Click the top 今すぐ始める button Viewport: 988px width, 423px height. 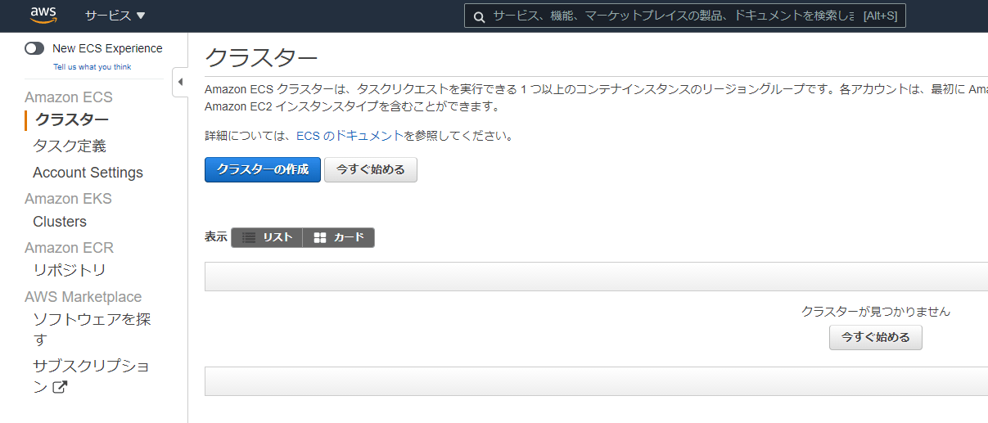371,170
